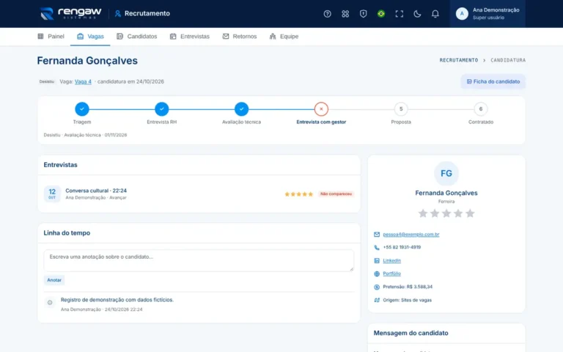The height and width of the screenshot is (352, 563).
Task: Select the Vagas tab
Action: [90, 36]
